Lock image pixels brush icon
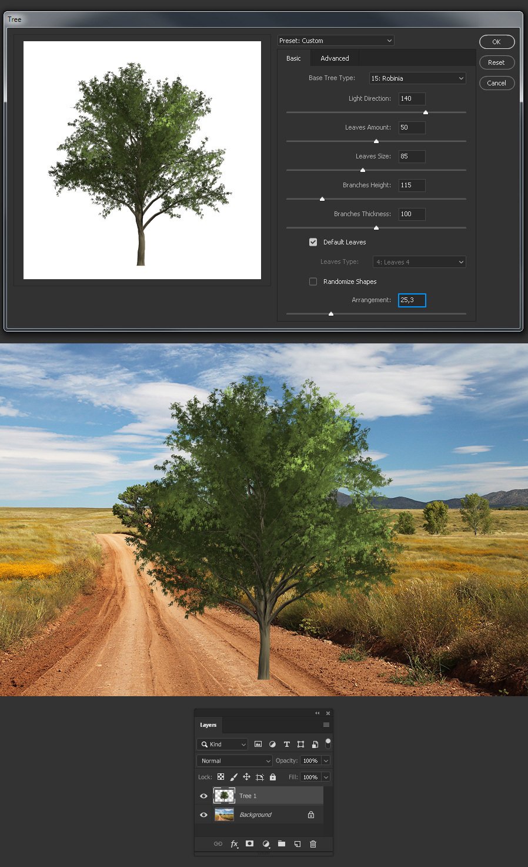528x867 pixels. (233, 777)
